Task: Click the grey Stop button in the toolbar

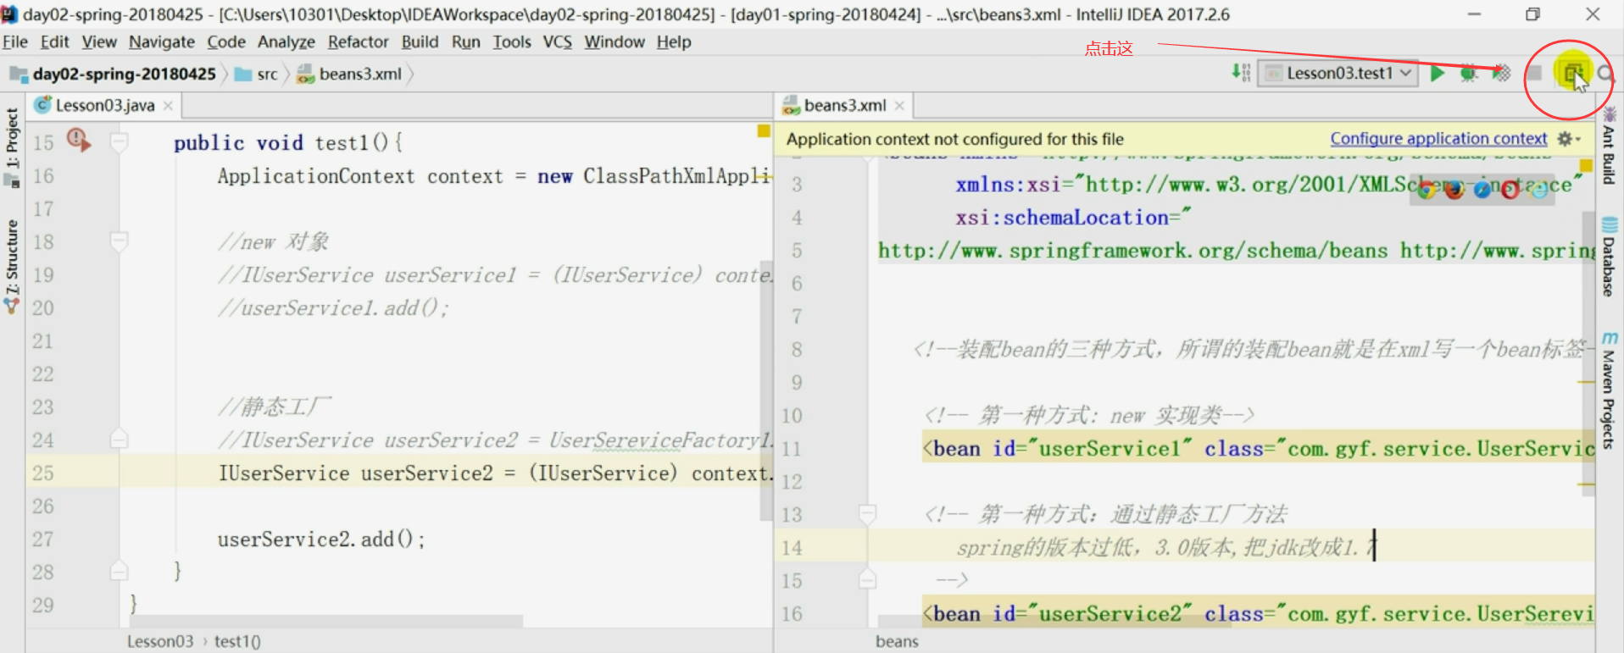Action: pos(1534,74)
